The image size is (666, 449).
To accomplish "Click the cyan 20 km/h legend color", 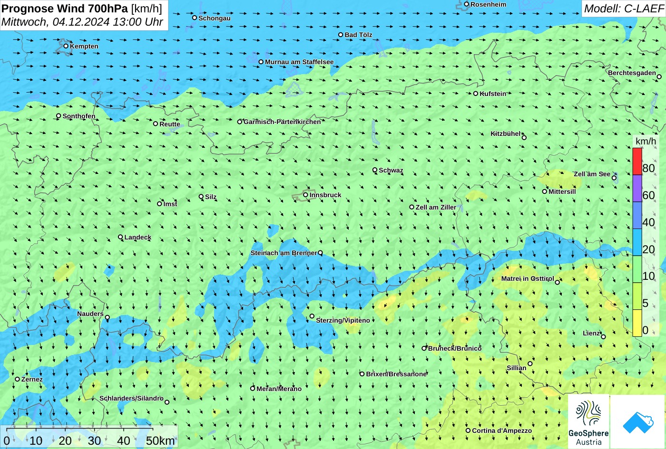I will point(637,242).
